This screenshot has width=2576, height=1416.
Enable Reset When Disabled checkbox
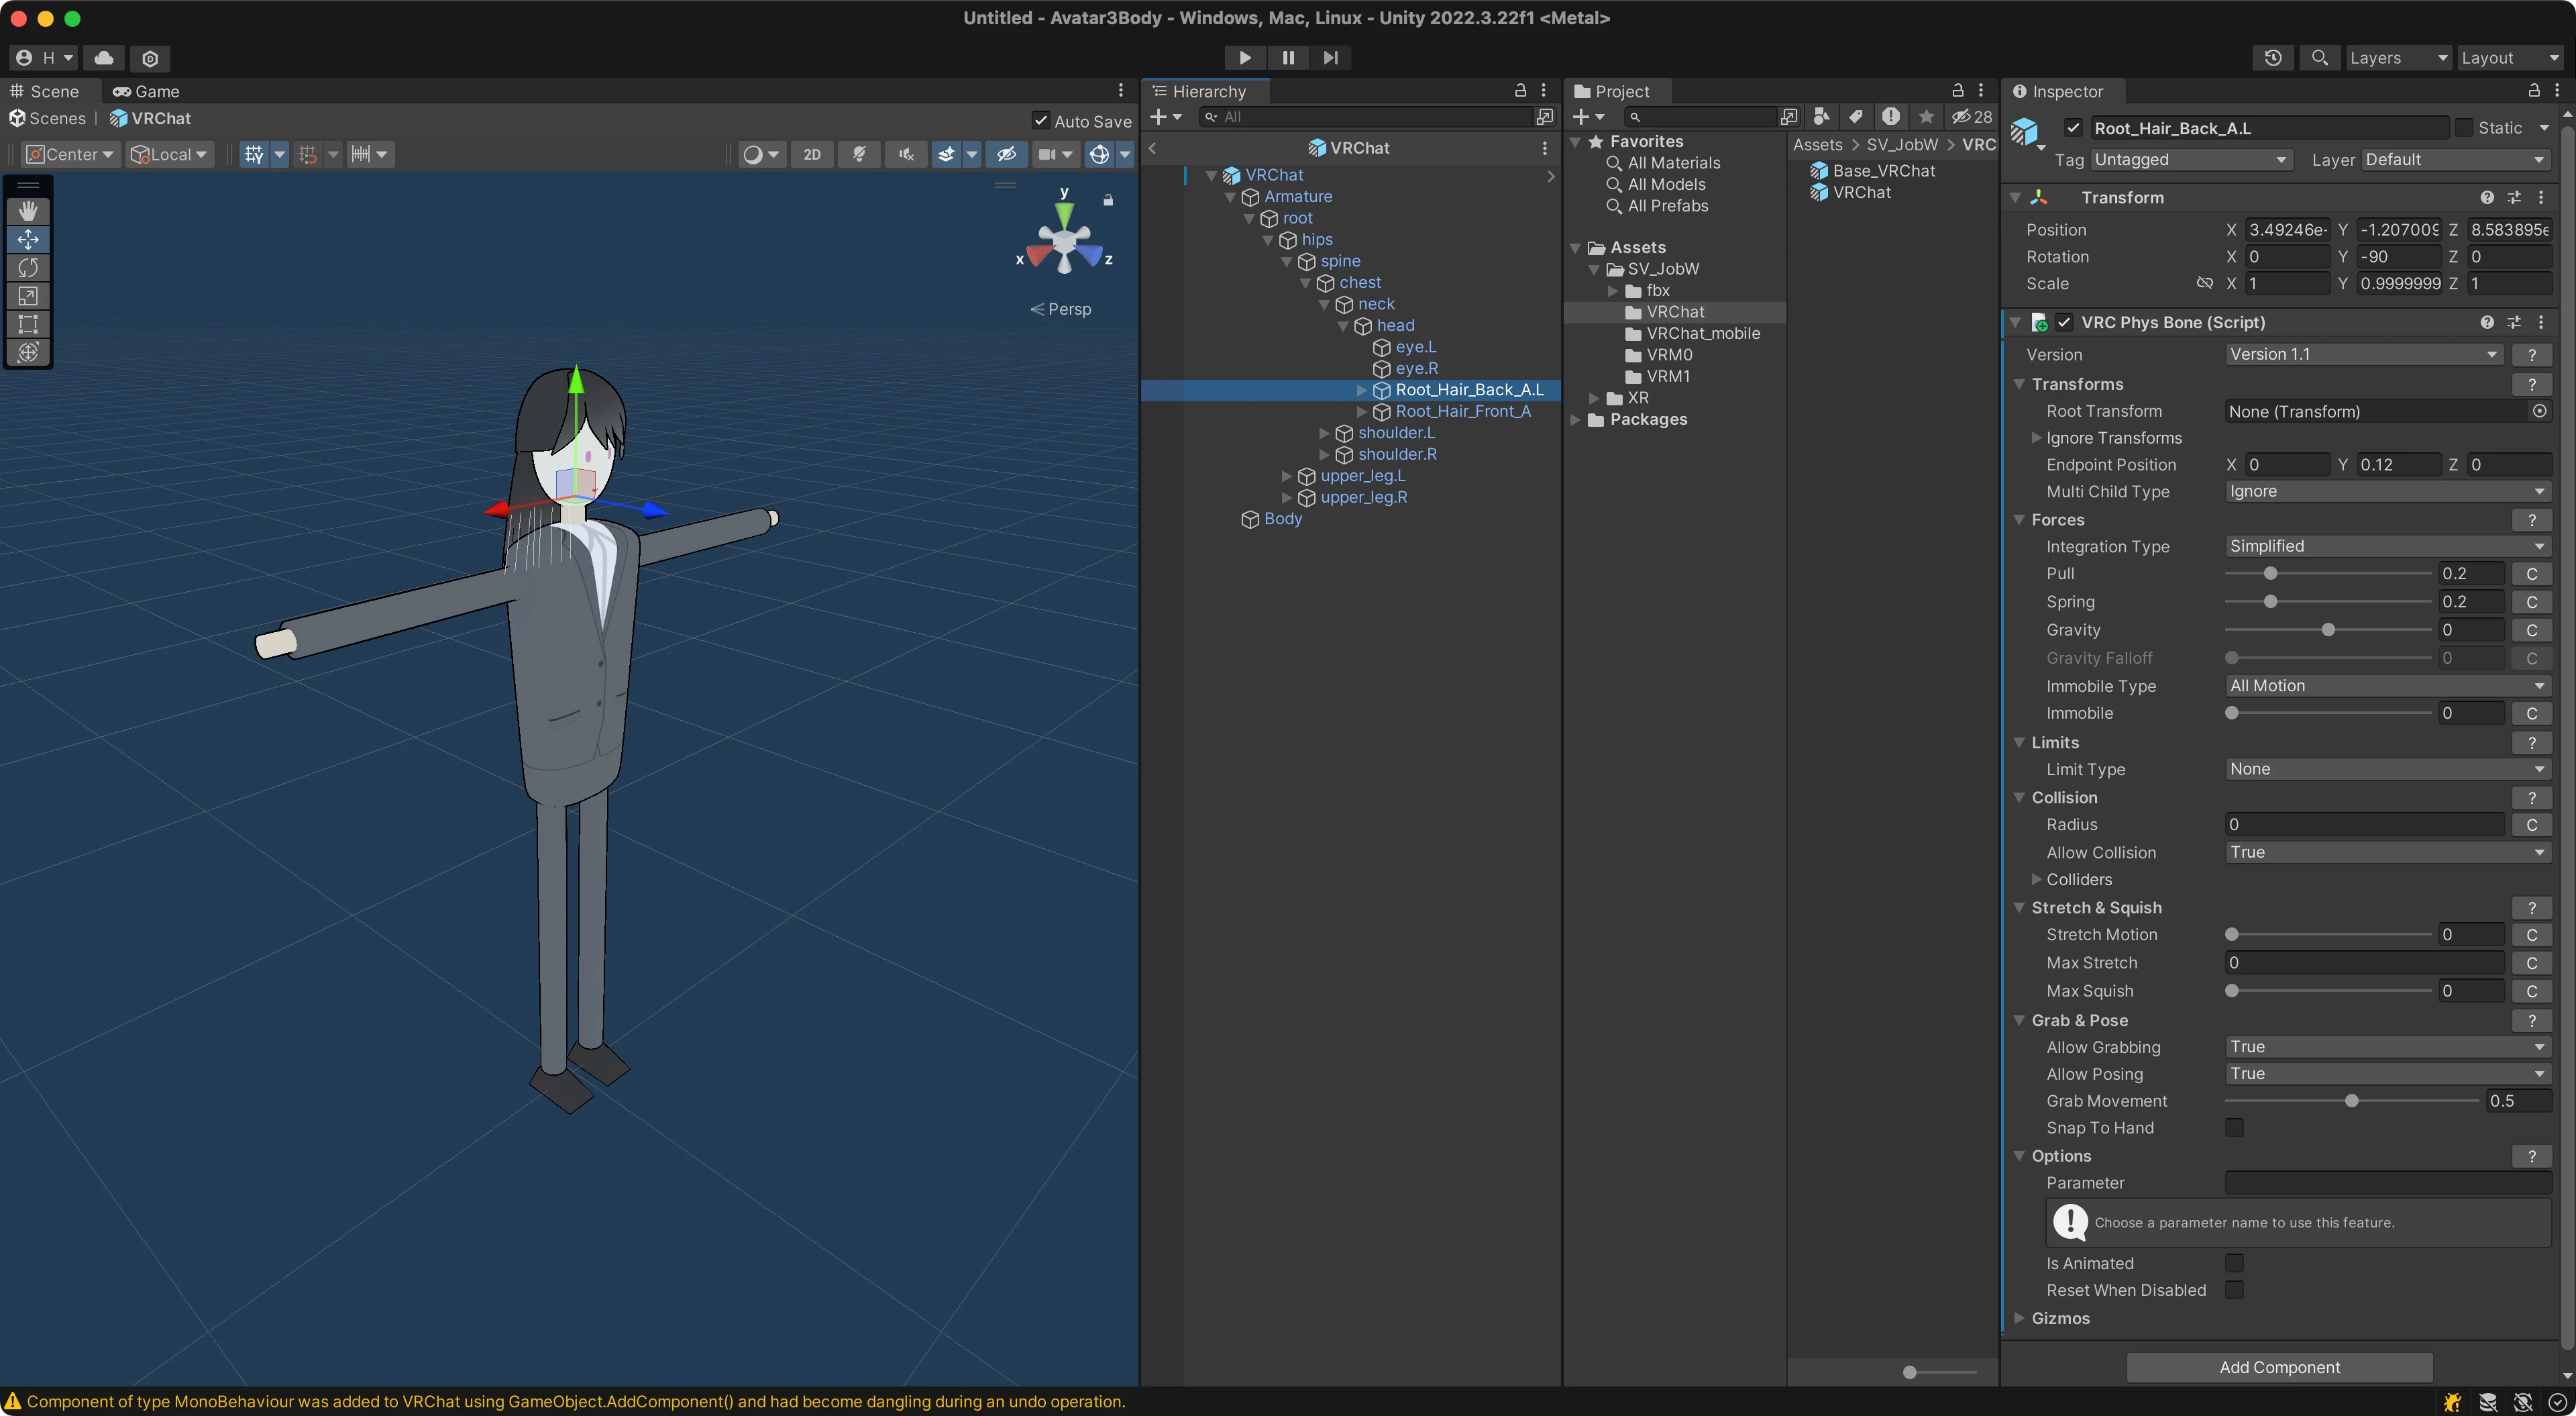2234,1290
